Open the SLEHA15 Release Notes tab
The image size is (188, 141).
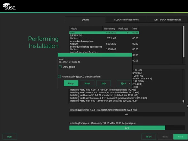pyautogui.click(x=126, y=20)
